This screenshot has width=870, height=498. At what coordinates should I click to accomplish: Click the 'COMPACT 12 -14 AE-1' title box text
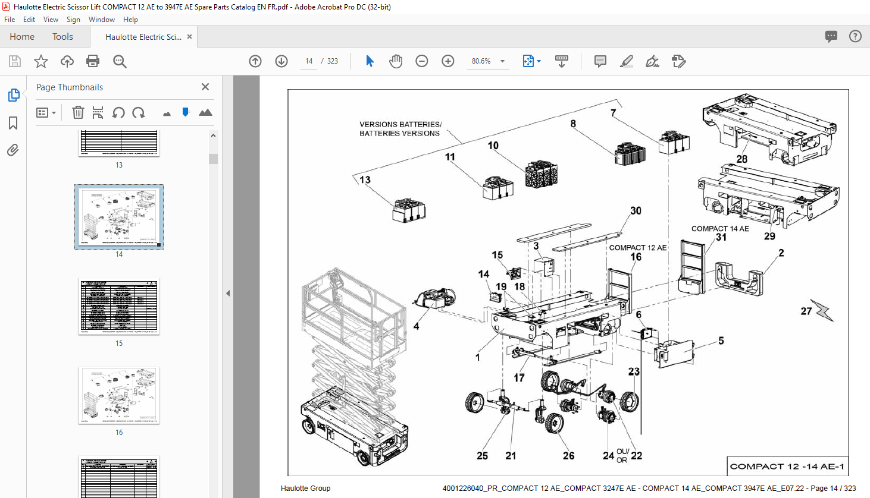(x=787, y=467)
